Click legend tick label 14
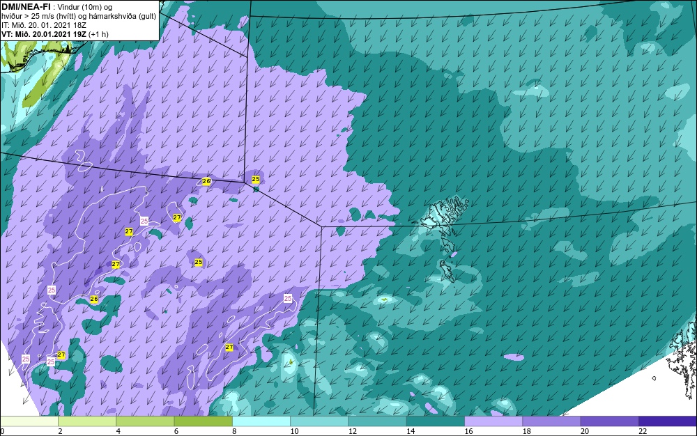 tap(411, 432)
